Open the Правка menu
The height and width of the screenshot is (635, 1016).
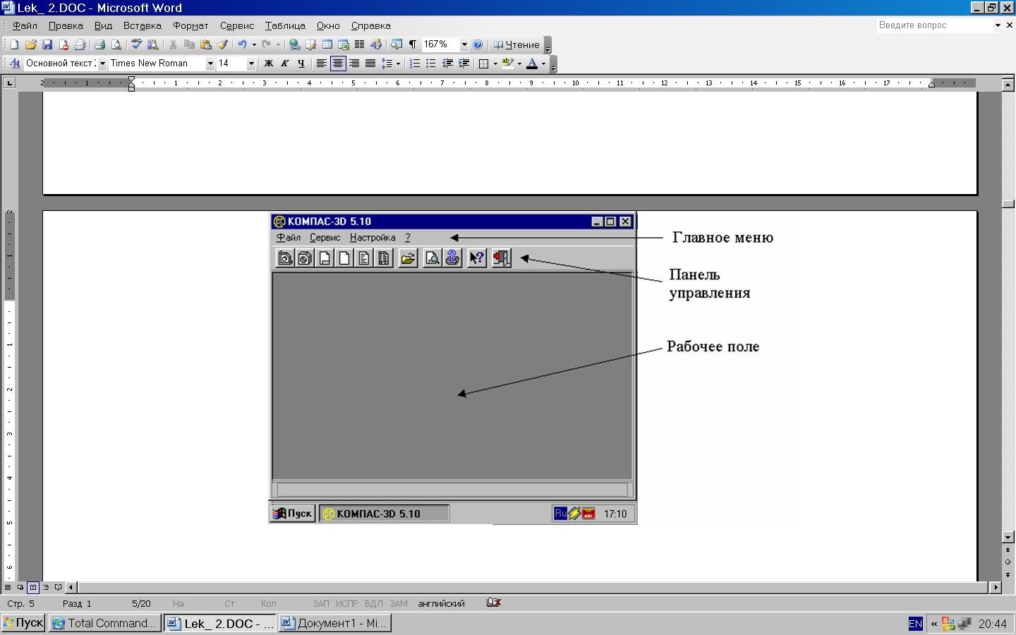tap(66, 25)
